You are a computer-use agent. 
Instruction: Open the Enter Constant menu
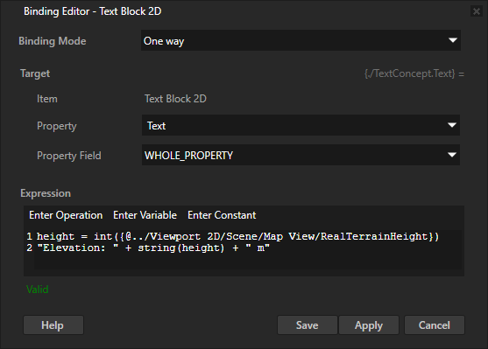pos(222,215)
